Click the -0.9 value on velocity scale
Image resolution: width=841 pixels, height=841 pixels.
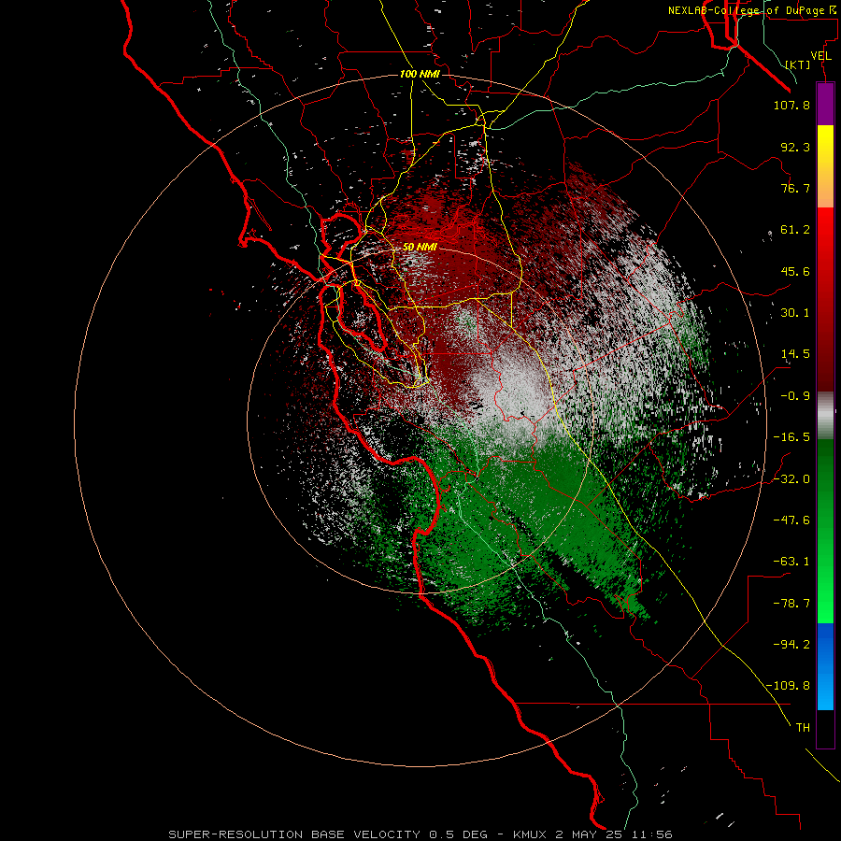[795, 396]
